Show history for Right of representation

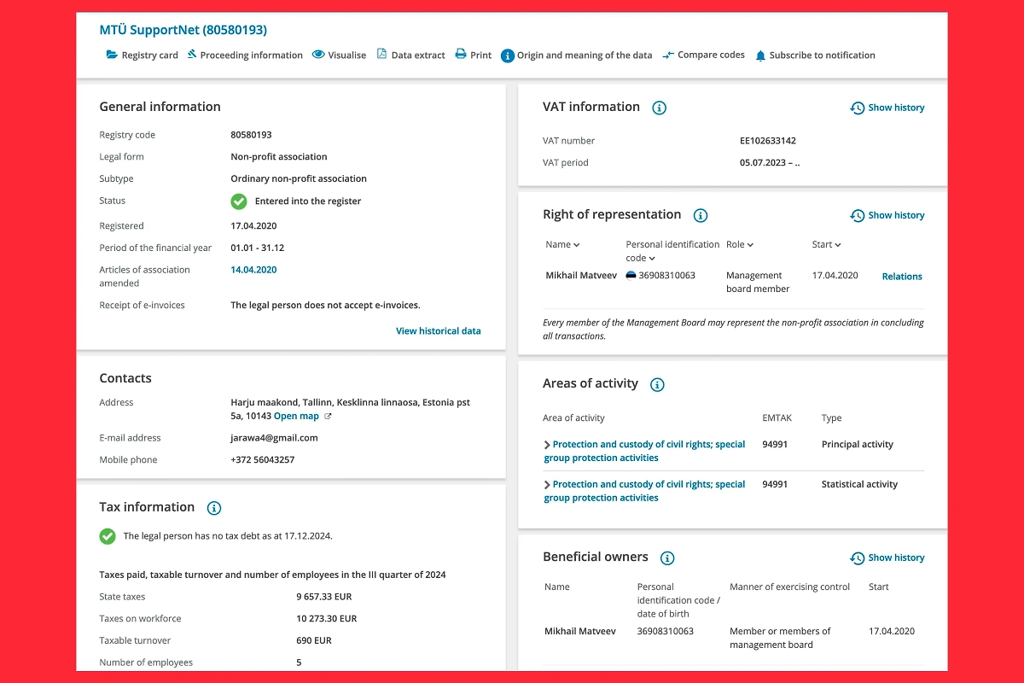[x=887, y=215]
